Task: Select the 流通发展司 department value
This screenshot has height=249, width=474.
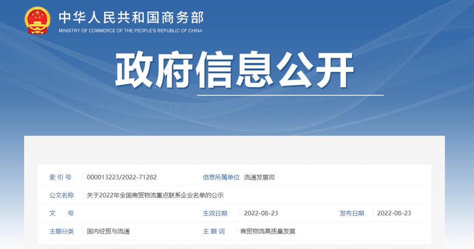Action: click(259, 177)
